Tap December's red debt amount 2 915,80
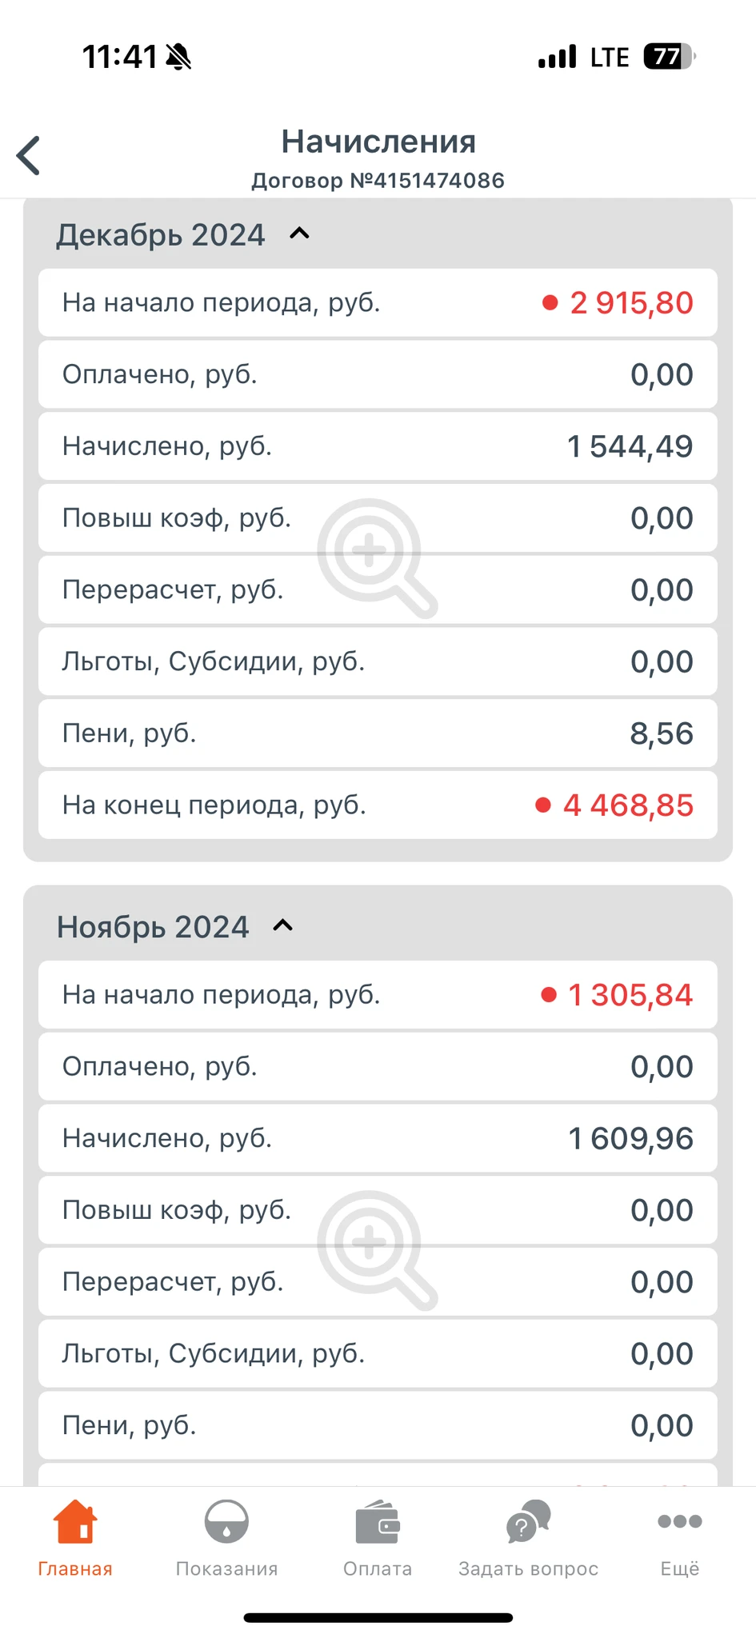 [630, 303]
